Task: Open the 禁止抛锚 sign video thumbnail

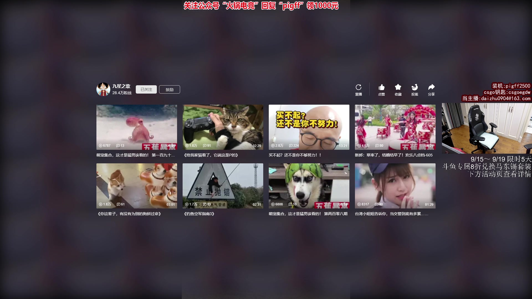Action: pyautogui.click(x=223, y=186)
